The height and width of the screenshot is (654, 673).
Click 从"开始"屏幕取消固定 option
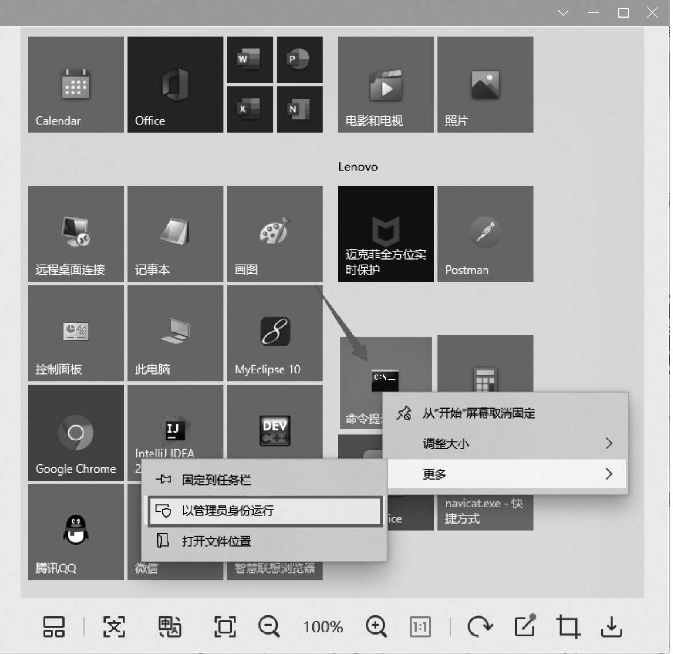pos(479,413)
